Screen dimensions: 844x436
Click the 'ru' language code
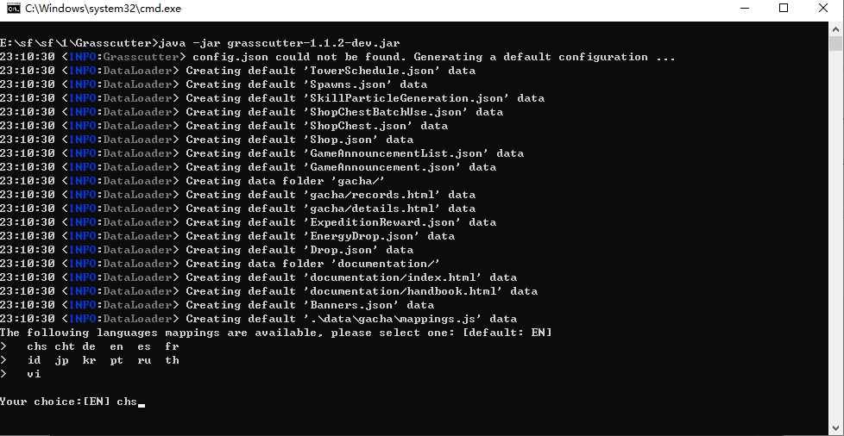[144, 360]
